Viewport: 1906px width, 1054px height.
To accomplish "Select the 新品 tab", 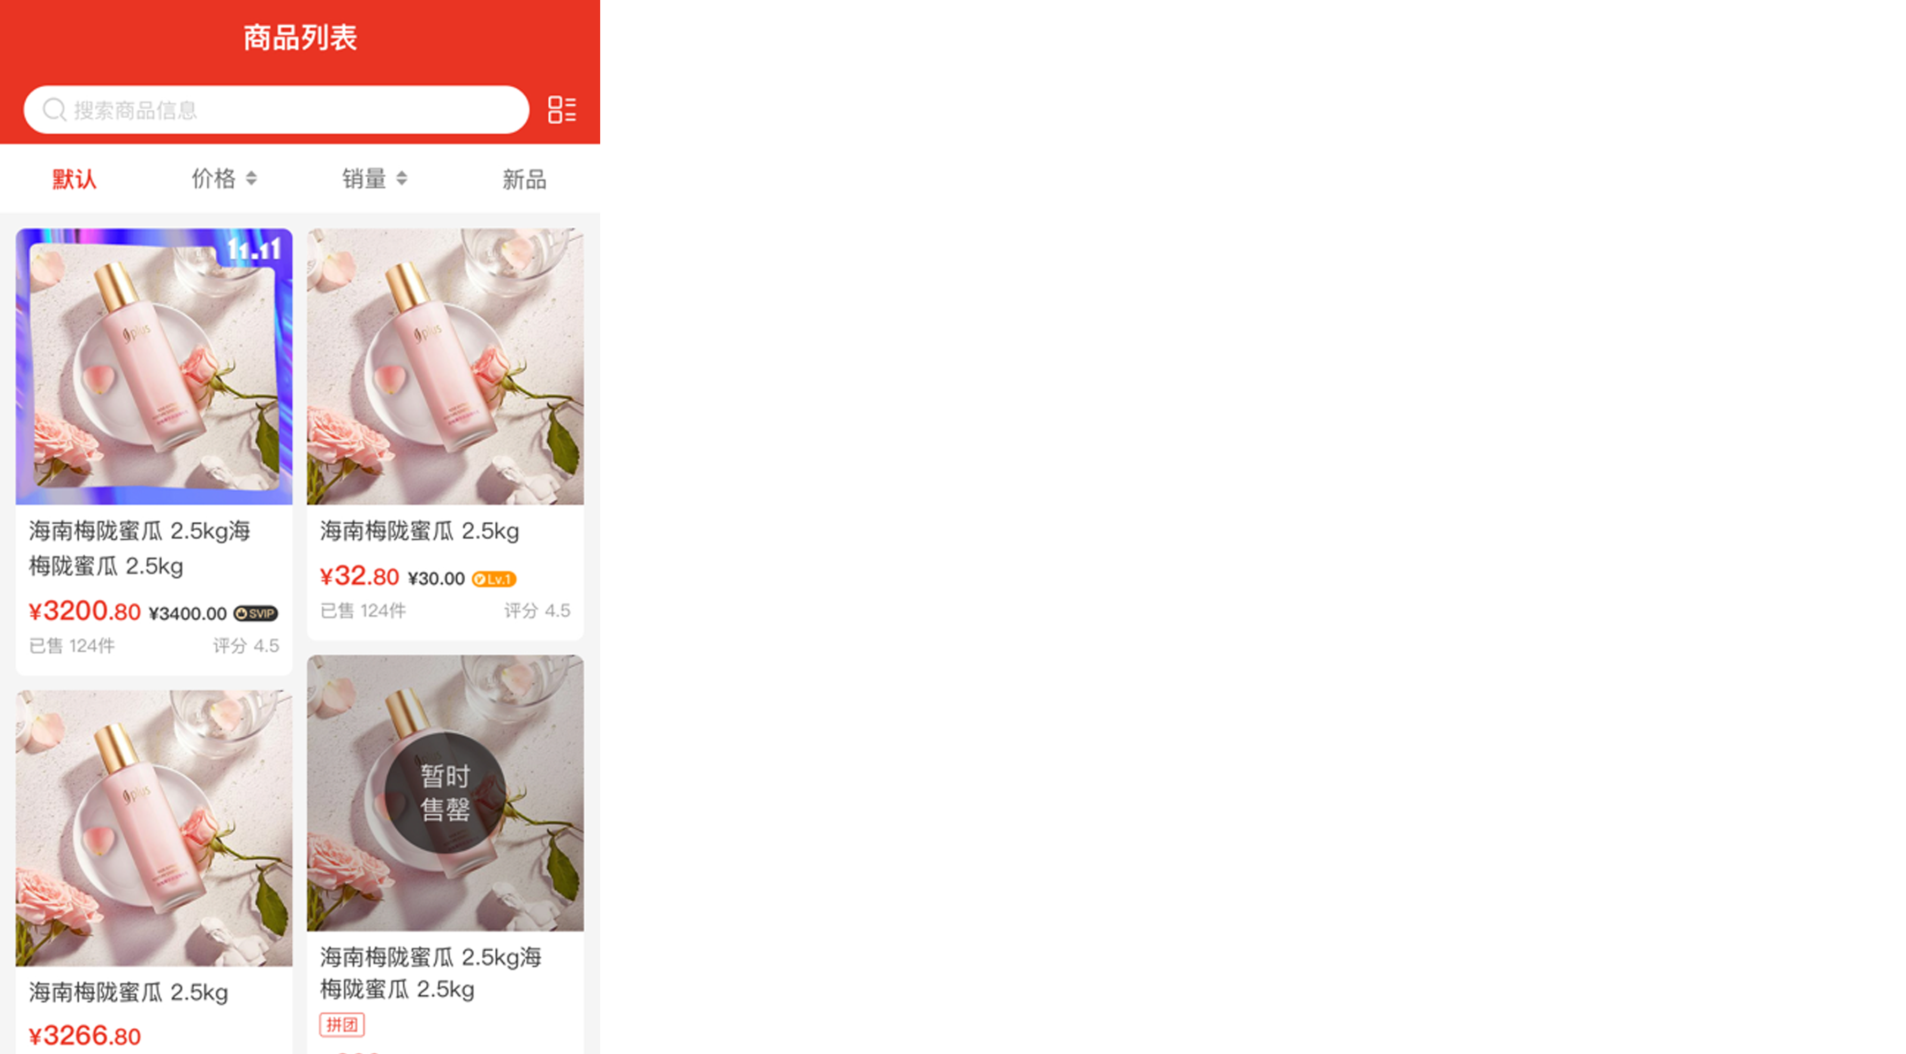I will 524,179.
